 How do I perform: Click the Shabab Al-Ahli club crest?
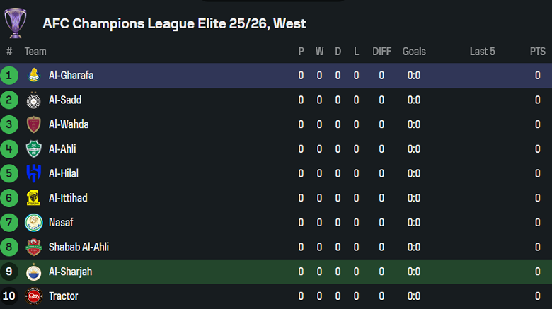[33, 247]
